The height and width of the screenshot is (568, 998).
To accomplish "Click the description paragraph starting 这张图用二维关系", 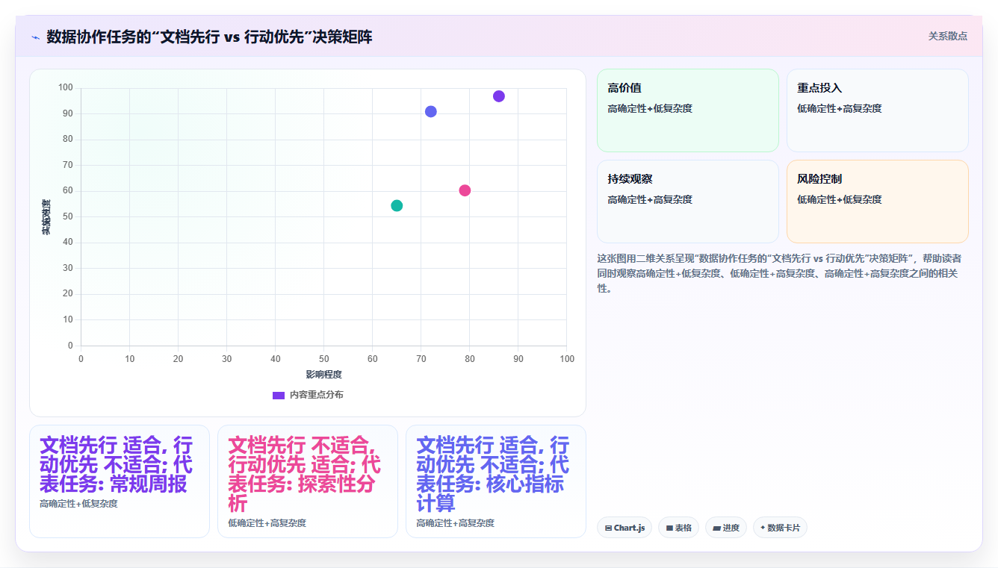I will [779, 273].
